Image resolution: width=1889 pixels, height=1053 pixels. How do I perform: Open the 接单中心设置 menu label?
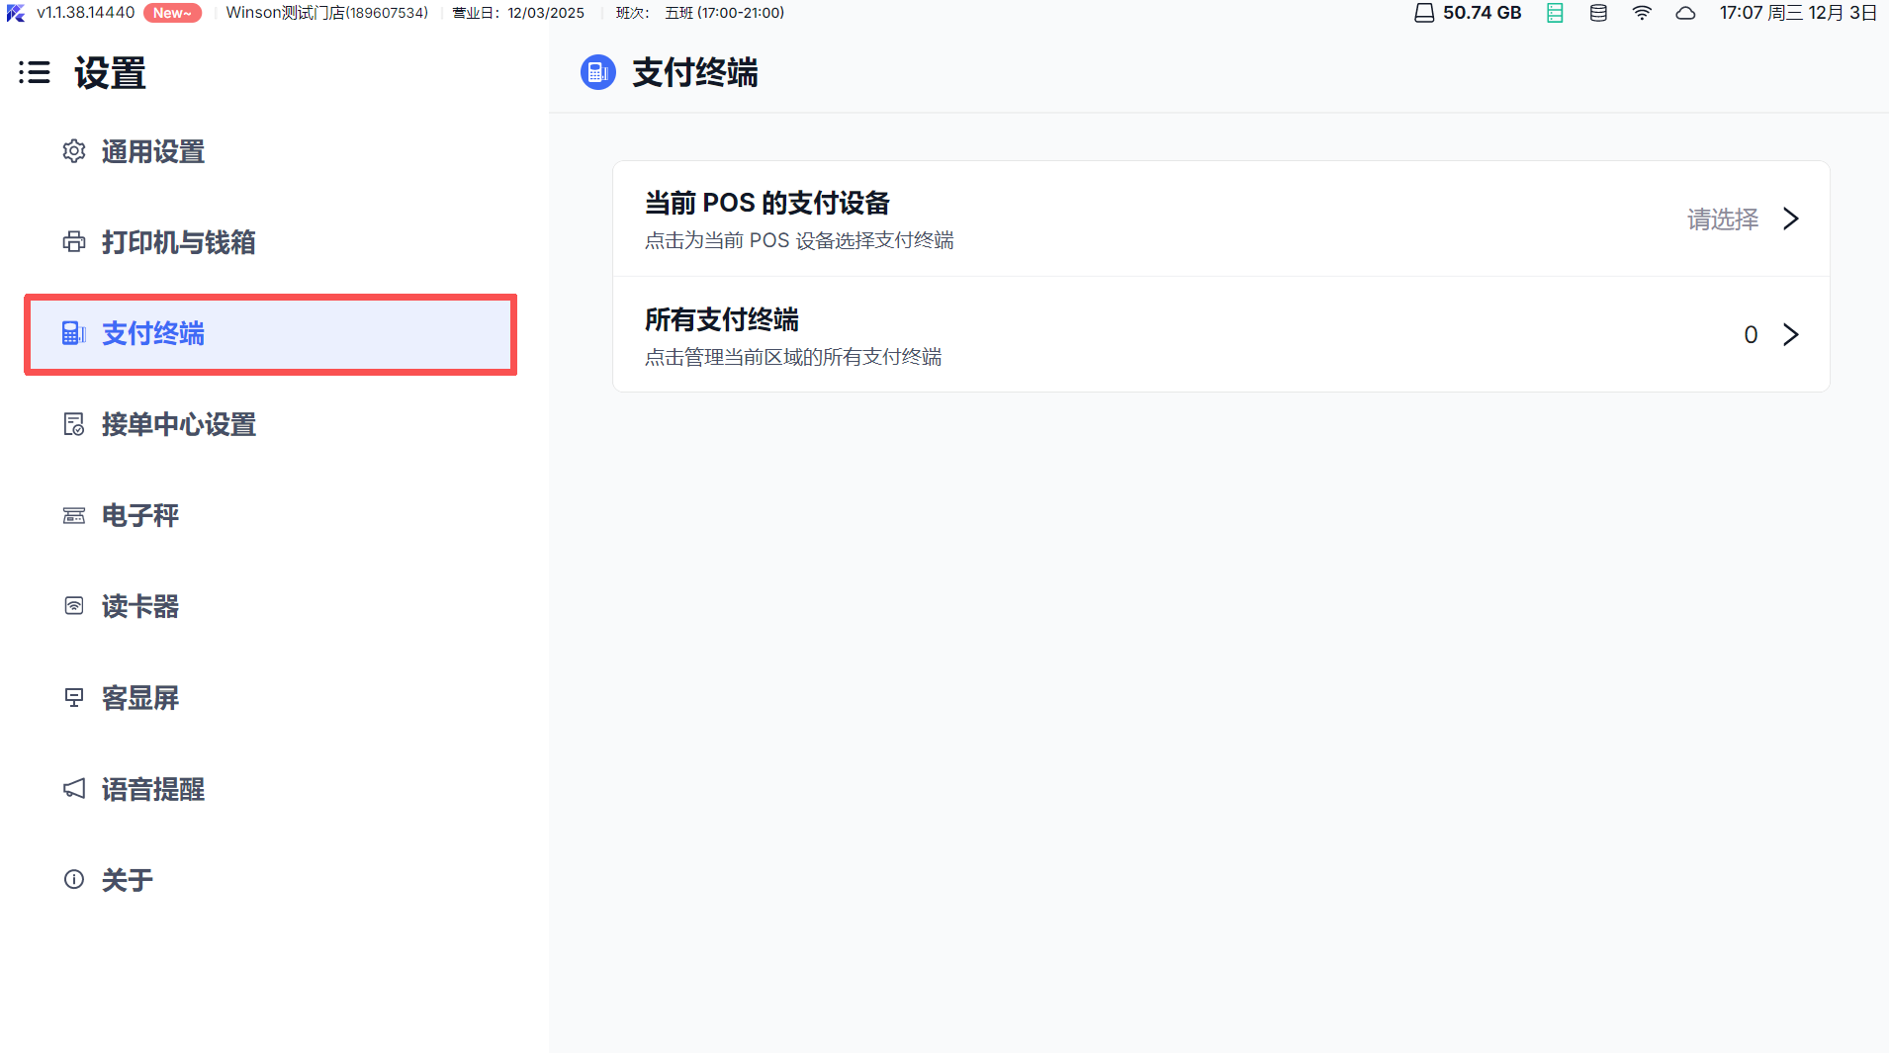[x=179, y=424]
